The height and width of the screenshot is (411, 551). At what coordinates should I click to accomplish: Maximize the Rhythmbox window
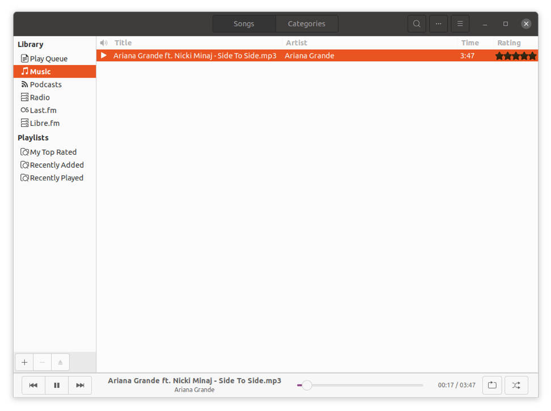pos(506,24)
